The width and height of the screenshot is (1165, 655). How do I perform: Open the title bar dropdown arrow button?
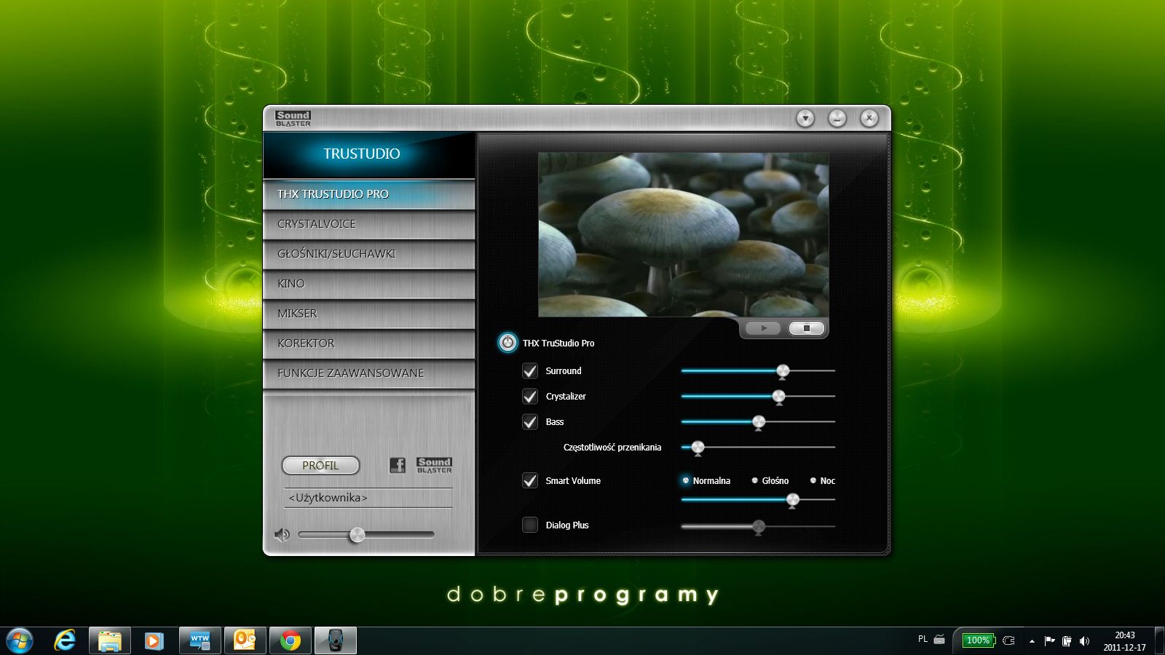[805, 118]
